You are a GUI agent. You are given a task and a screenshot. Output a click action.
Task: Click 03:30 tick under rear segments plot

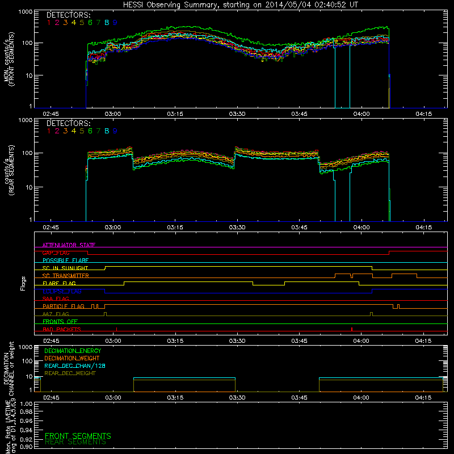(x=237, y=228)
